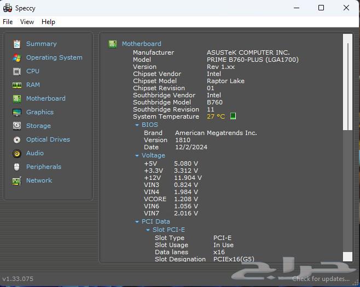Click the slot designation PCIEx16(G5)
Image resolution: width=360 pixels, height=287 pixels.
(x=234, y=259)
